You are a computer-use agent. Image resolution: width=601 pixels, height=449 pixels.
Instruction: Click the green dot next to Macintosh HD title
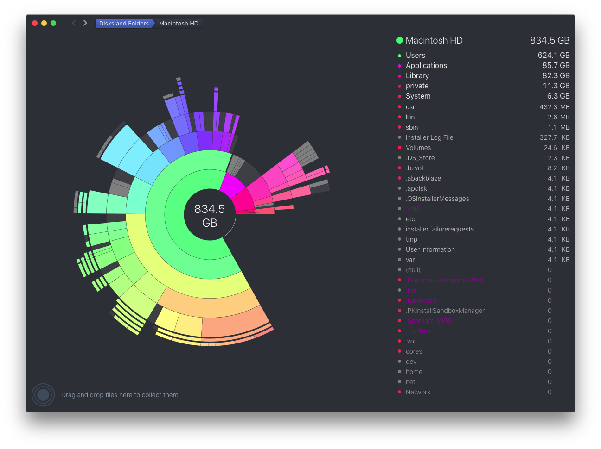(x=400, y=40)
